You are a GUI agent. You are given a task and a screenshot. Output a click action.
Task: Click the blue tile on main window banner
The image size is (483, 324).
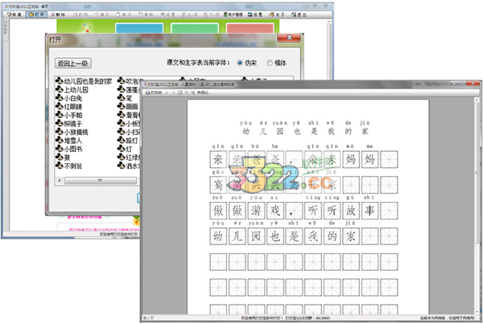139,28
